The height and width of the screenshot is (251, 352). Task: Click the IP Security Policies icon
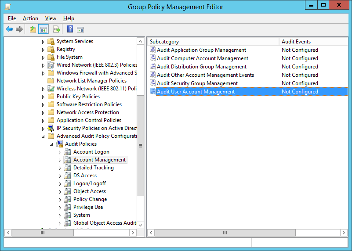tap(51, 128)
